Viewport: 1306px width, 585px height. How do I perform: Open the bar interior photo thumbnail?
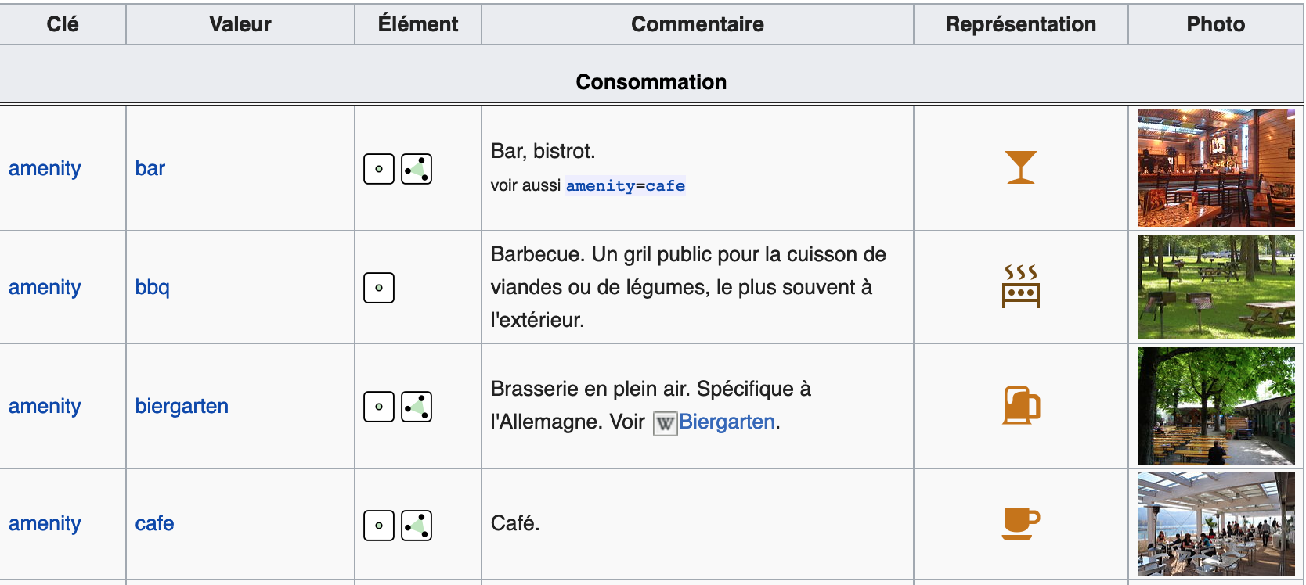[x=1216, y=168]
